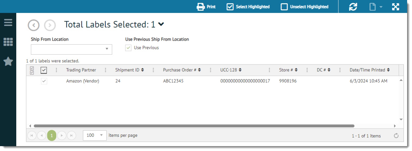
Task: Go forward with the right arrow circle
Action: [x=50, y=25]
